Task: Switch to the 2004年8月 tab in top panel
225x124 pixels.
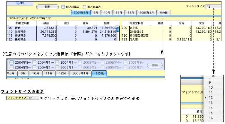Action: 81,13
